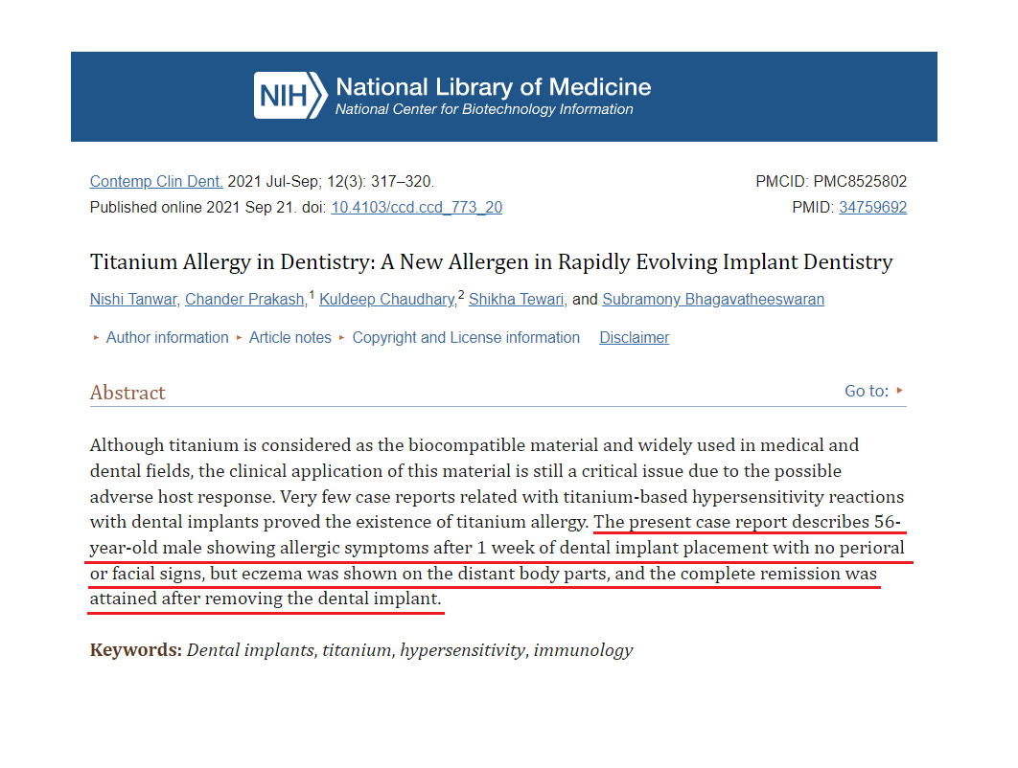1018x768 pixels.
Task: Open author Nishi Tanwar's link
Action: pos(133,299)
